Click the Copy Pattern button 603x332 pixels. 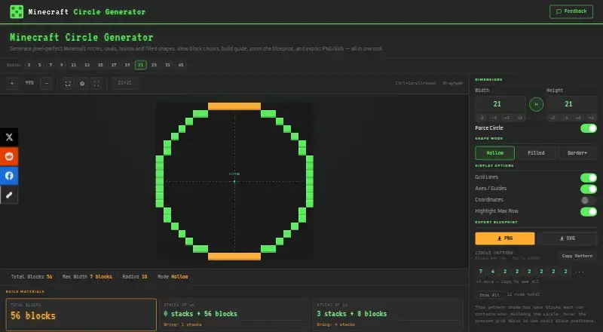577,256
